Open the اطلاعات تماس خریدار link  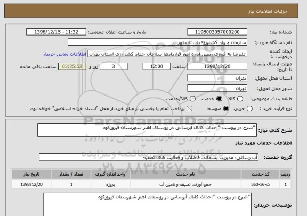(64, 54)
